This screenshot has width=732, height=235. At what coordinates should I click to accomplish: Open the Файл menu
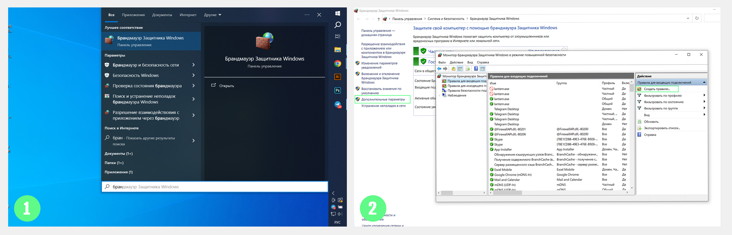[x=442, y=62]
